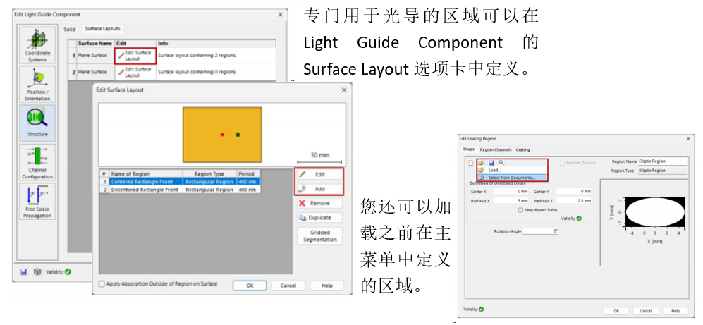Screen dimensions: 703x325
Task: Open the folder load dropdown icon
Action: [x=481, y=163]
